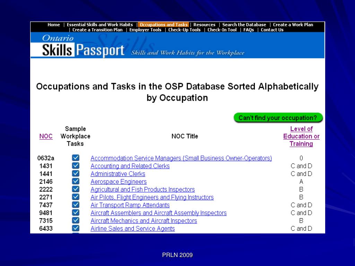This screenshot has height=266, width=355.
Task: Select NOC code 2271
Action: [46, 197]
